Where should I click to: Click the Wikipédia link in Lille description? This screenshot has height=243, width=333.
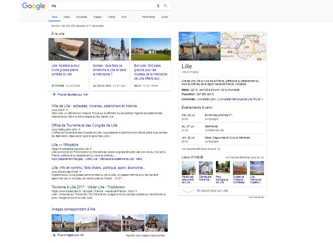point(240,84)
